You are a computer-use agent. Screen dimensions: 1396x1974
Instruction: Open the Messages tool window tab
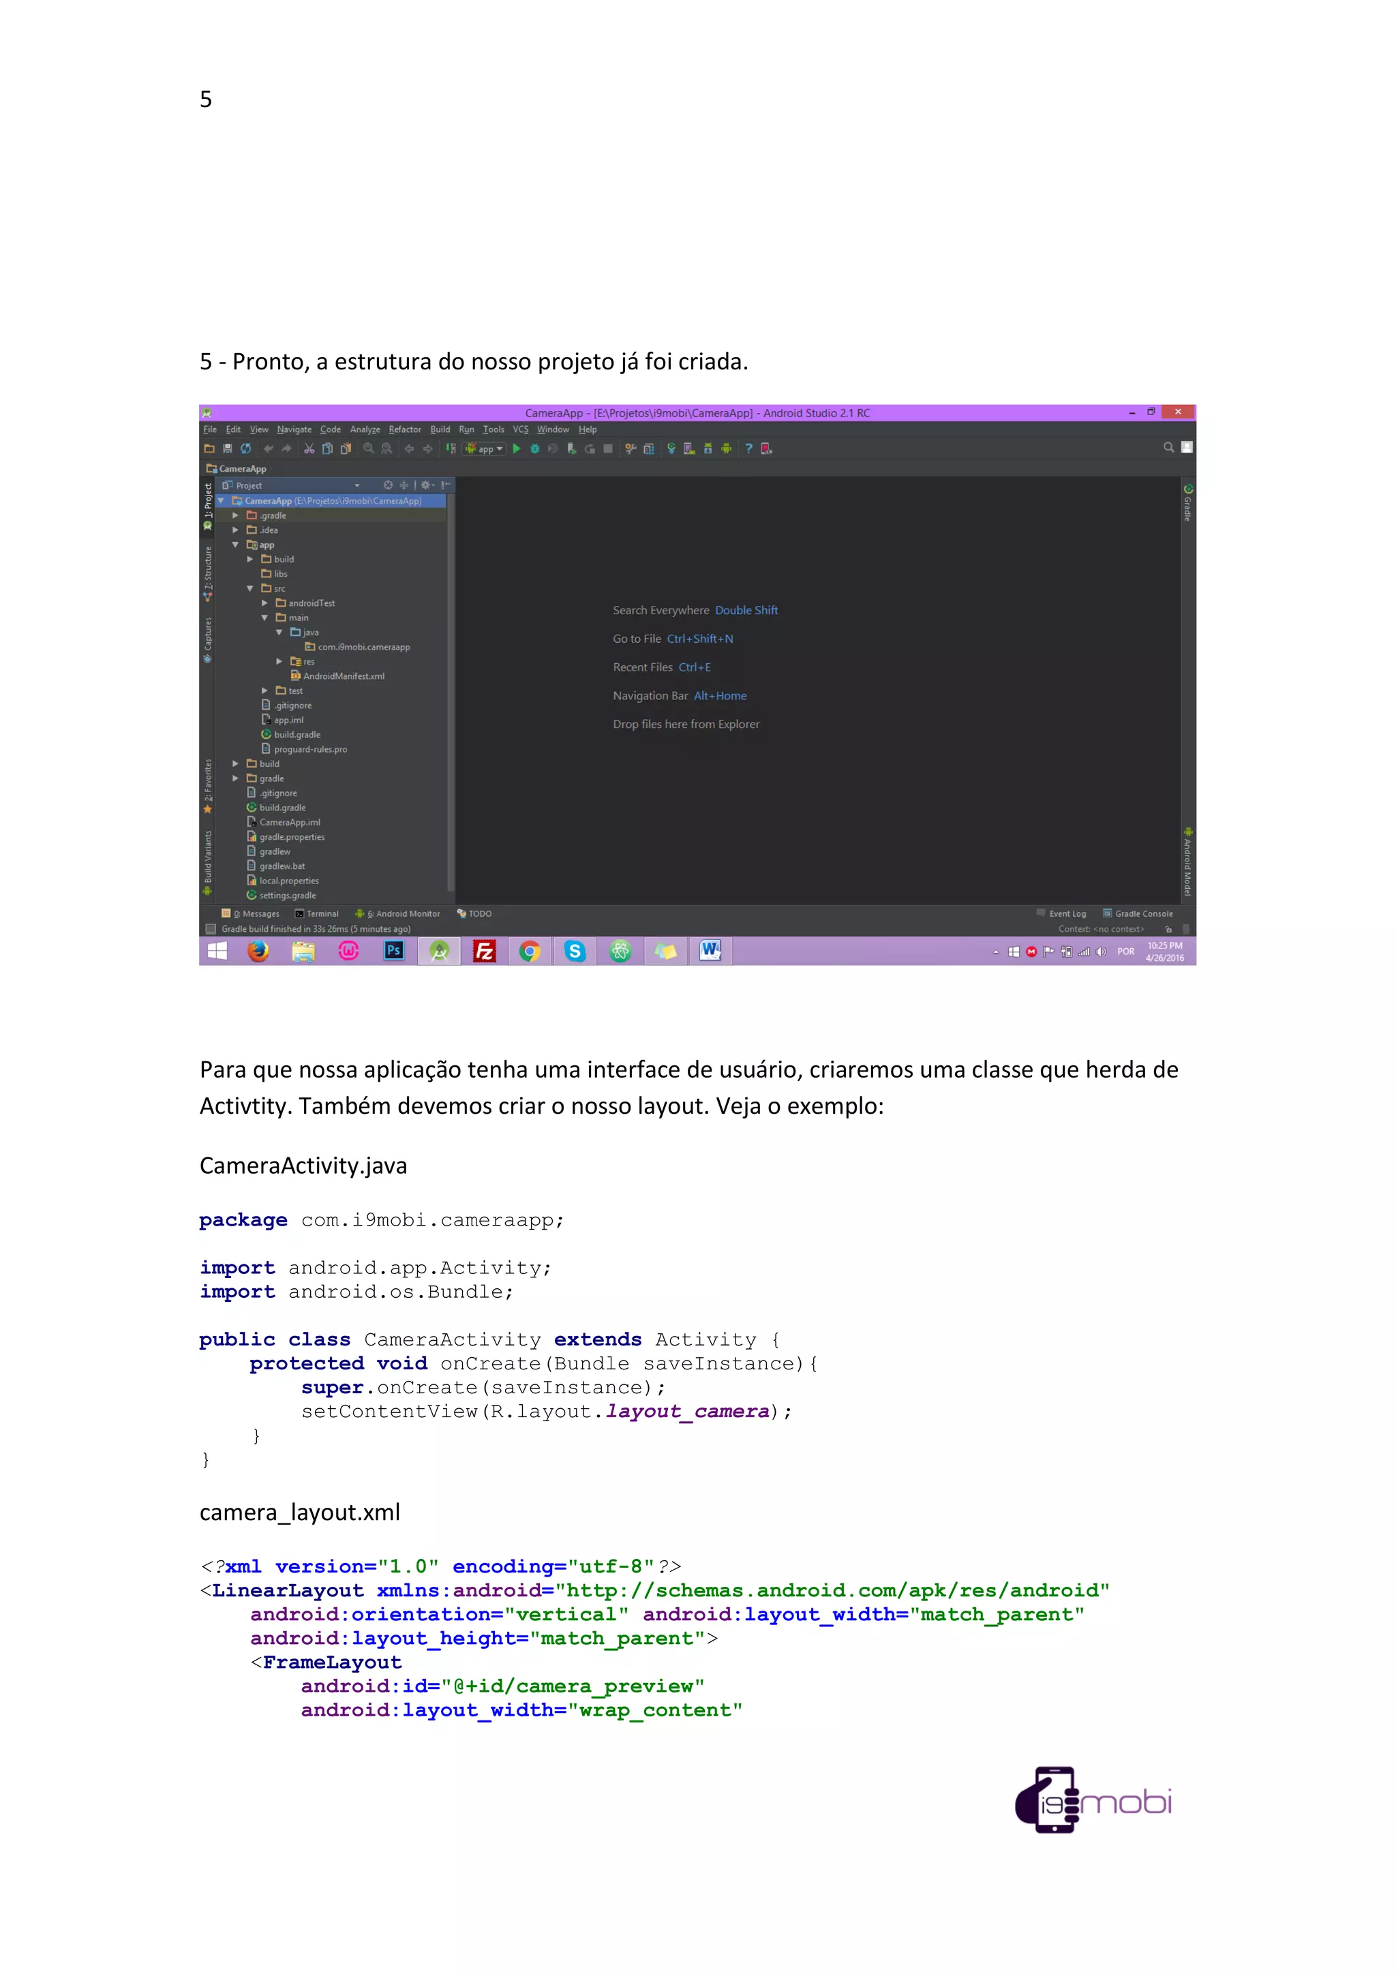(251, 913)
